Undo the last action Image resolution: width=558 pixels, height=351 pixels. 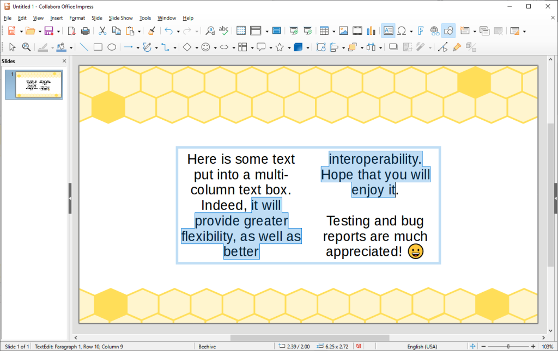tap(169, 30)
